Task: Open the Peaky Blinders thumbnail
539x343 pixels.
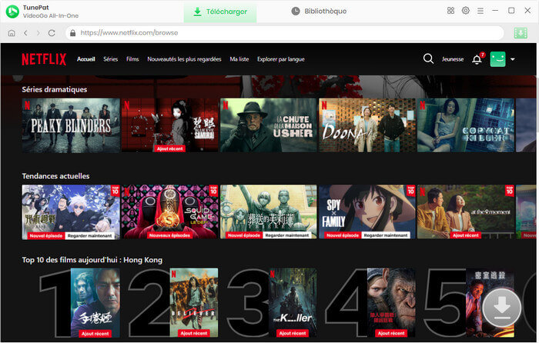Action: point(71,125)
